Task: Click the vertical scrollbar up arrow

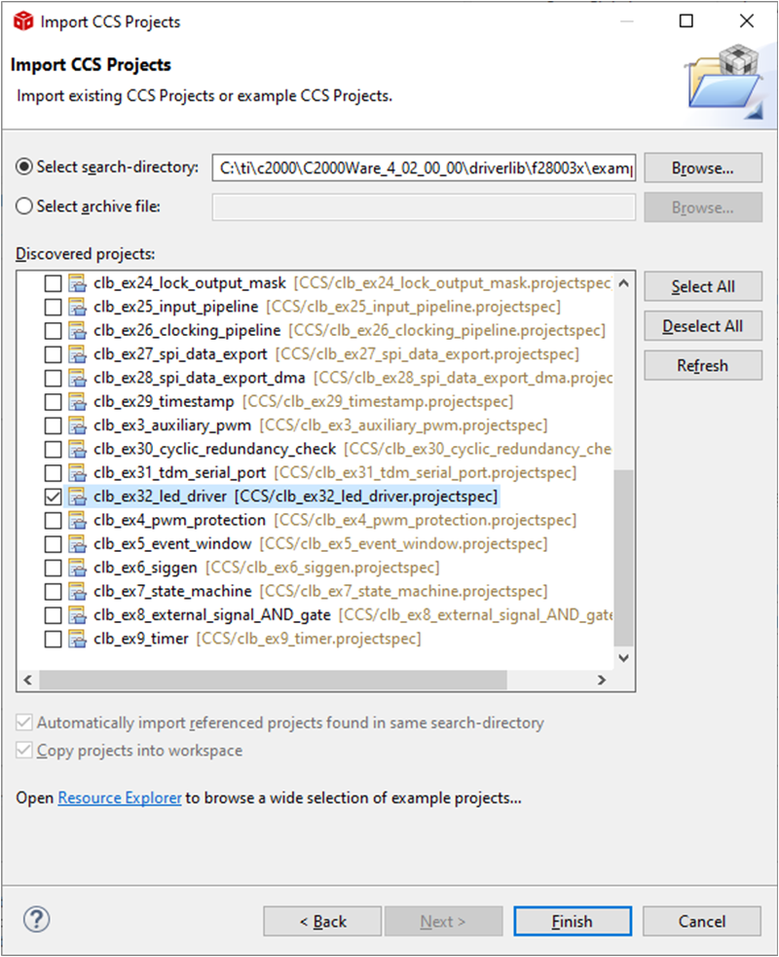Action: (x=624, y=282)
